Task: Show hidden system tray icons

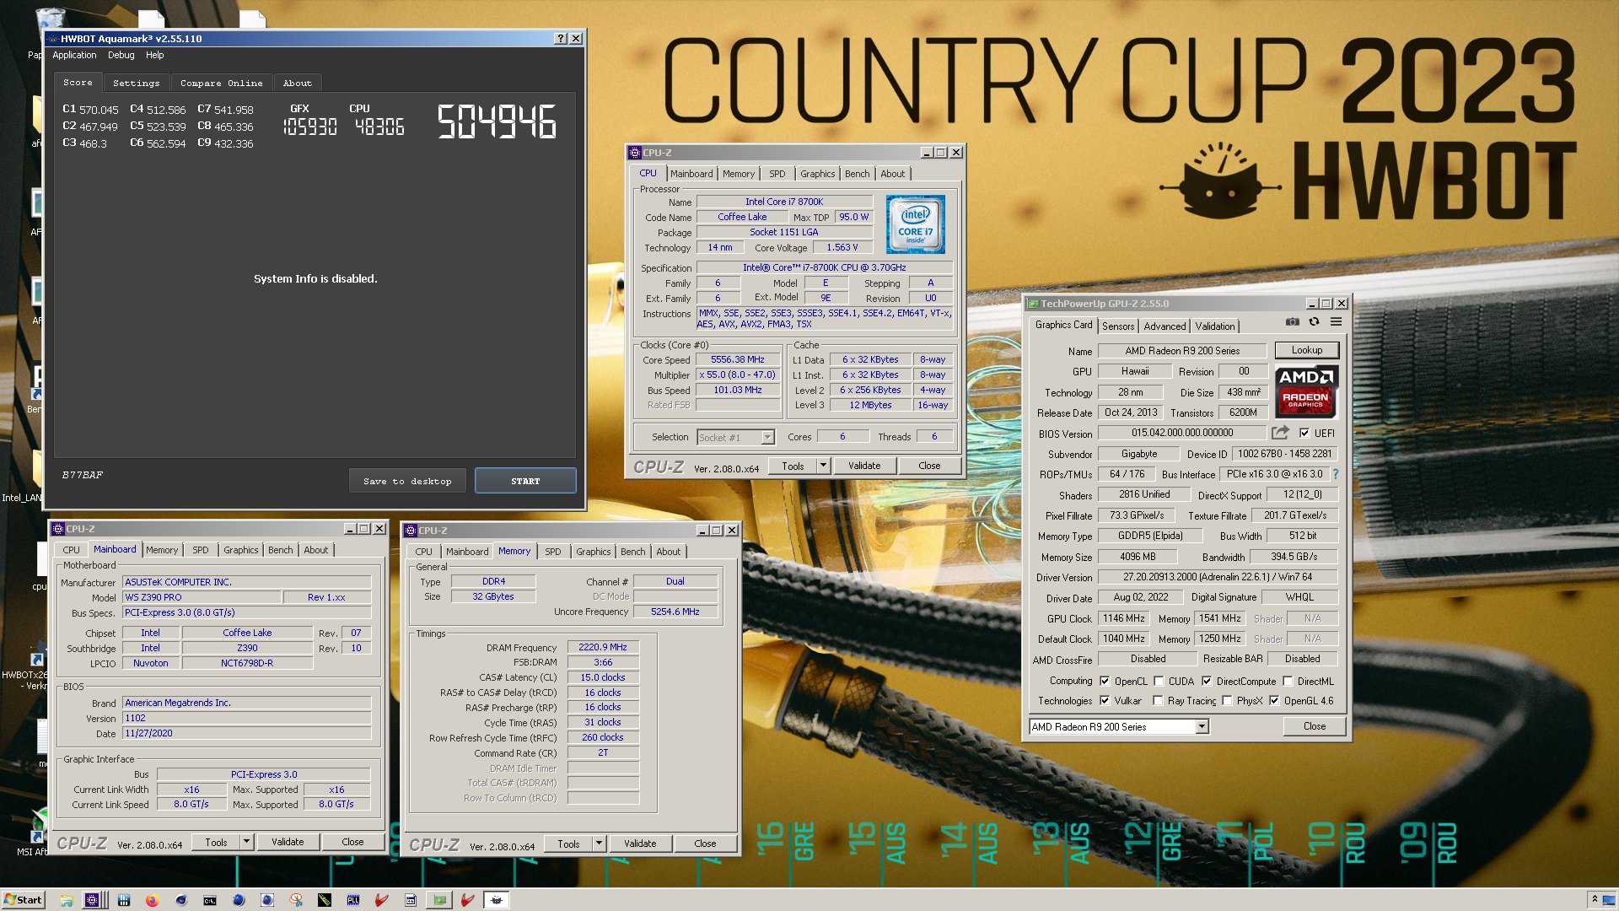Action: coord(1594,900)
